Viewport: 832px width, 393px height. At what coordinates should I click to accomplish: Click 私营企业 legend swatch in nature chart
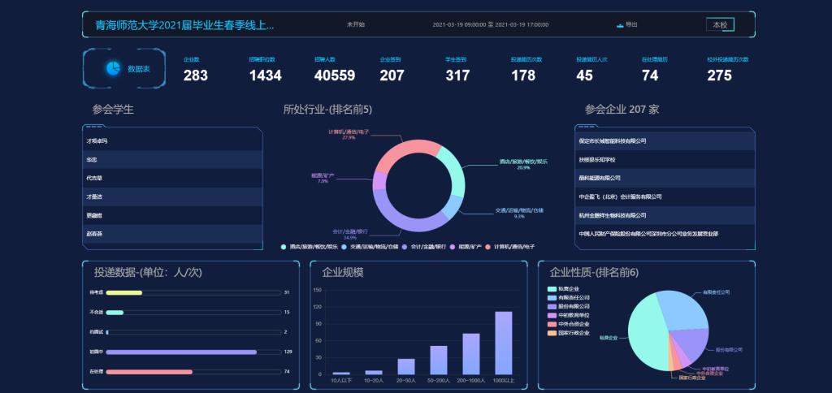coord(552,288)
